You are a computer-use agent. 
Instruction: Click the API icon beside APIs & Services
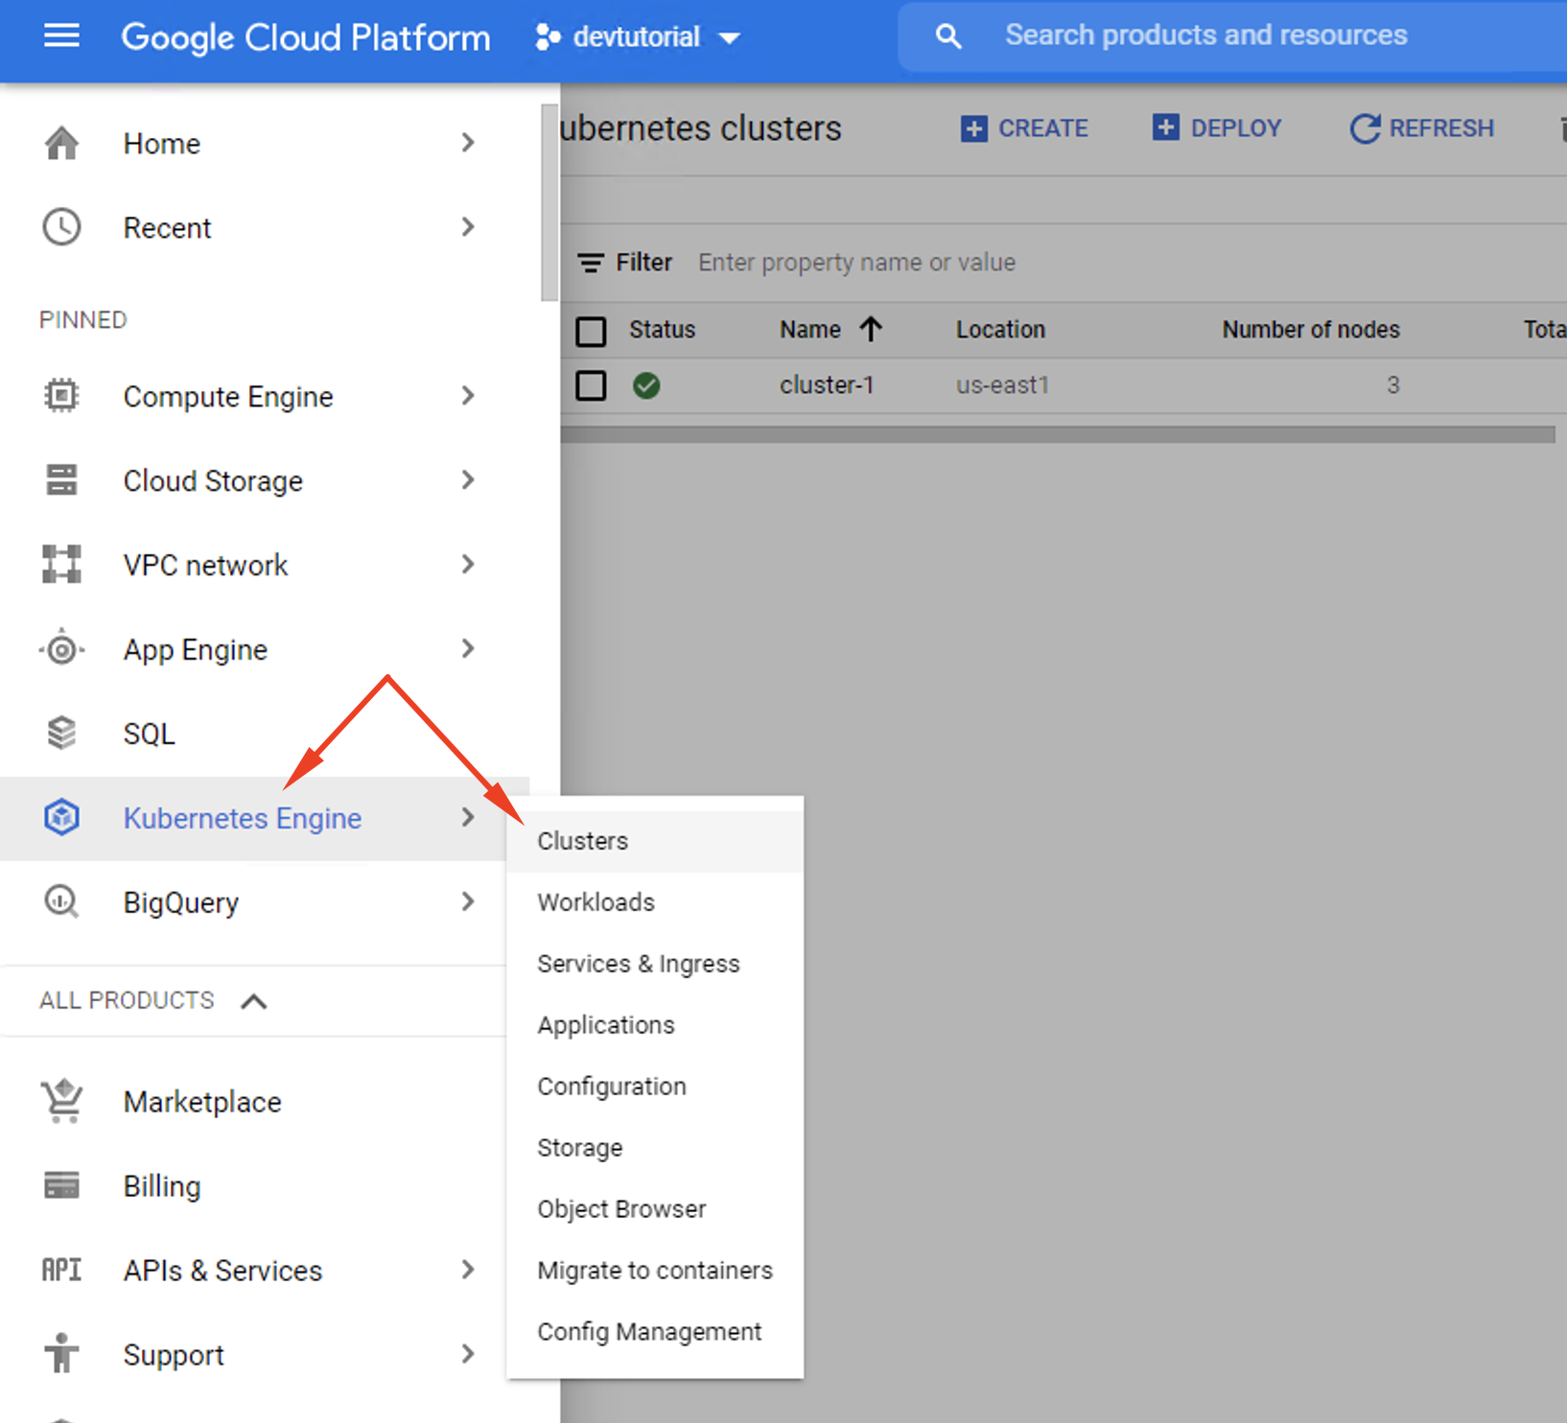61,1270
